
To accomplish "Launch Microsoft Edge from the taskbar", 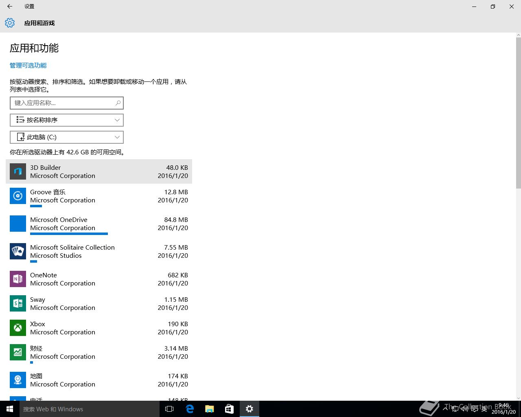I will click(190, 409).
